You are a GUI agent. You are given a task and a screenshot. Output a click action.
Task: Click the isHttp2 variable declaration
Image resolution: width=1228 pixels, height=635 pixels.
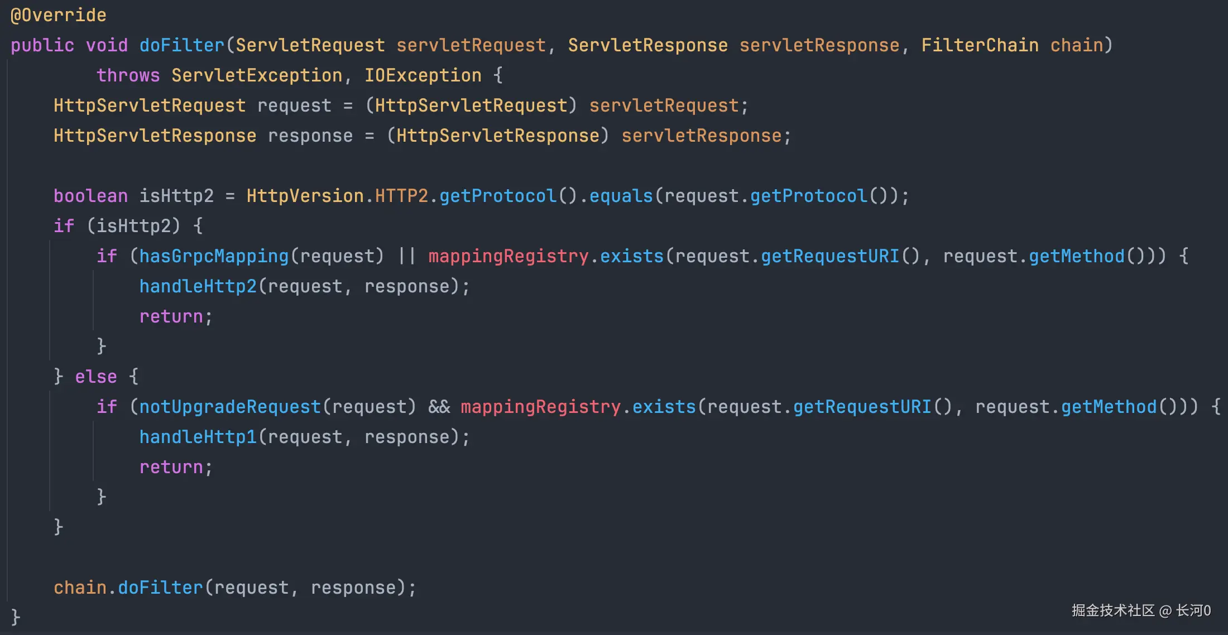pyautogui.click(x=176, y=196)
